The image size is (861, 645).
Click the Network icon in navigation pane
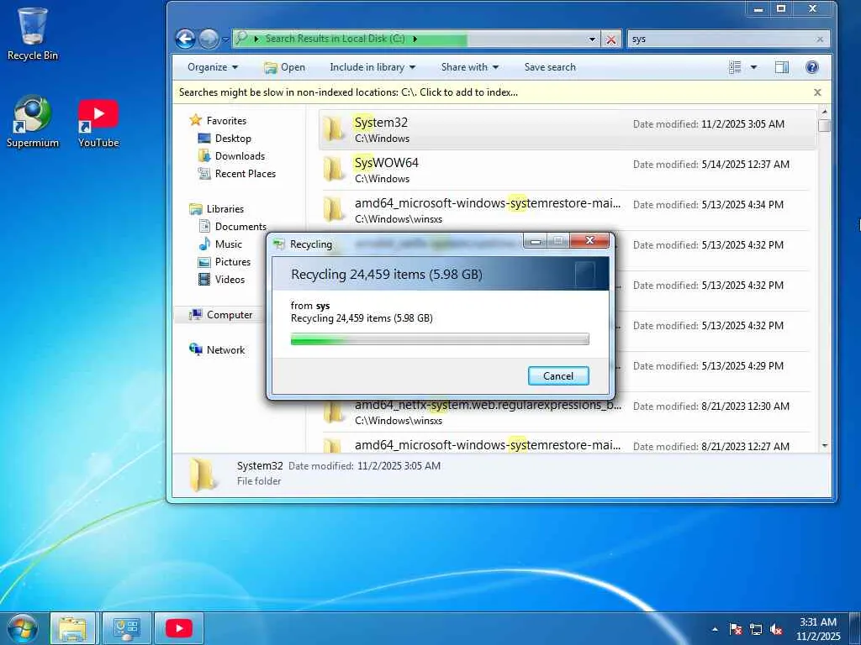(196, 349)
